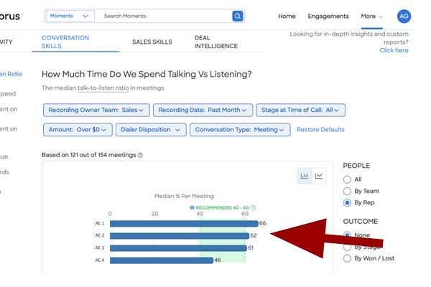Open Amount: Over $0 filter

click(78, 130)
